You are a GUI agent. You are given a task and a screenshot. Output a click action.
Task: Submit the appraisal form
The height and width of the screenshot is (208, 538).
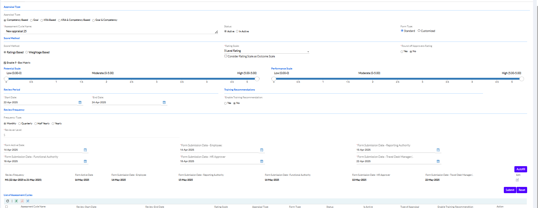[x=510, y=190]
